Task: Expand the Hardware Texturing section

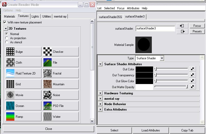Action: pyautogui.click(x=100, y=93)
